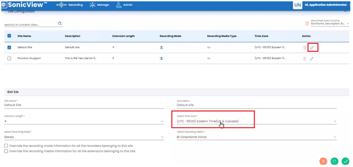Screen dimensions: 353x167
Task: Open the Admin menu
Action: coord(124,5)
